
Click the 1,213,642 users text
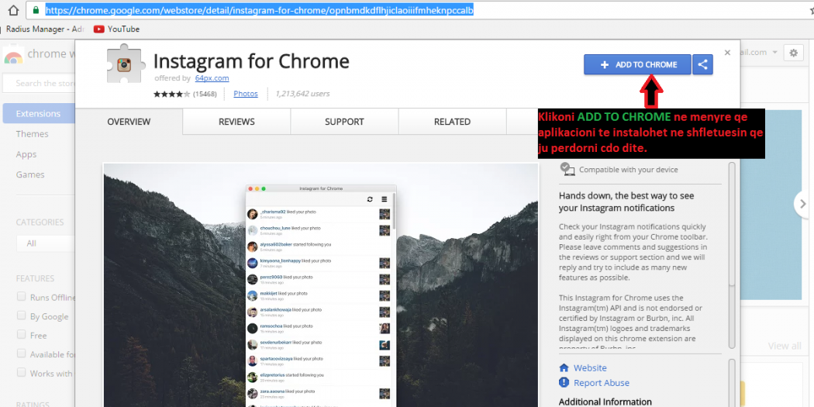302,94
